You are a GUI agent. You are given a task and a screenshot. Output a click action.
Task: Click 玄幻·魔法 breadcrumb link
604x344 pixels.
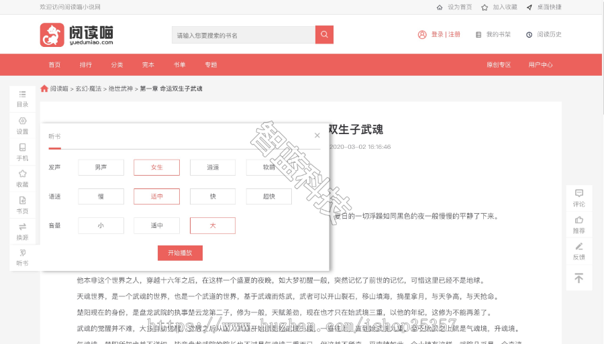click(x=89, y=89)
